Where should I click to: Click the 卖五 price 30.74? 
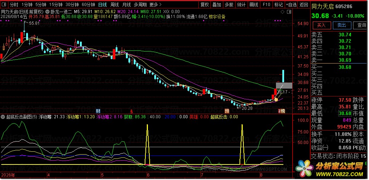[345, 35]
